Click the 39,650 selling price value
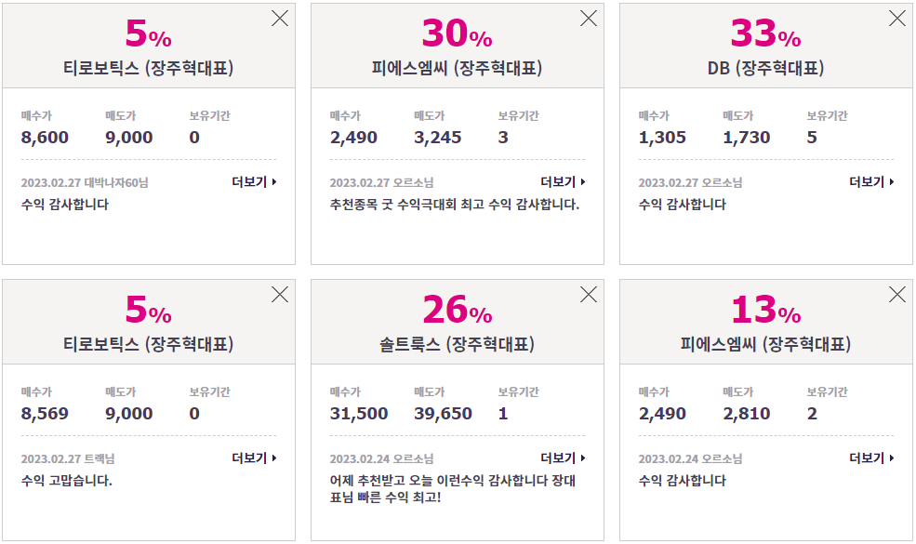The height and width of the screenshot is (544, 916). 443,414
